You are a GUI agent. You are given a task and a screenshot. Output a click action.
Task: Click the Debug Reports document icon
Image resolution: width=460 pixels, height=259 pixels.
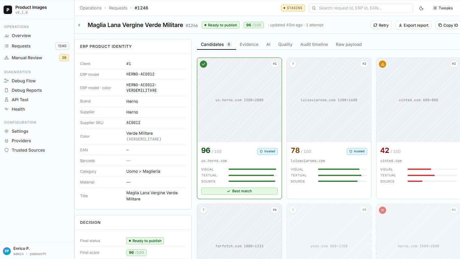7,90
